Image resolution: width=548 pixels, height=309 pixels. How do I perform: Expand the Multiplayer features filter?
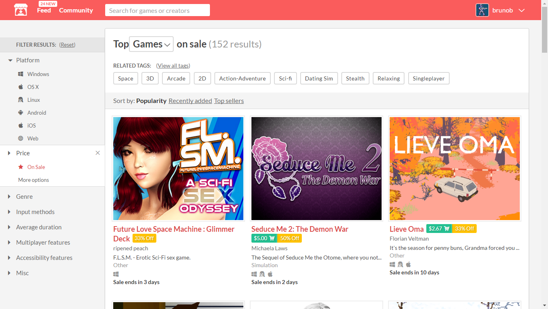coord(43,242)
